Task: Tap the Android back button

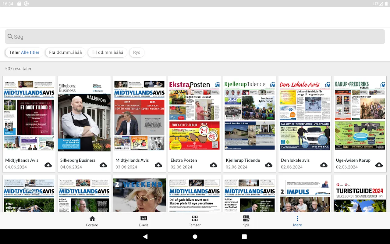Action: click(x=145, y=237)
